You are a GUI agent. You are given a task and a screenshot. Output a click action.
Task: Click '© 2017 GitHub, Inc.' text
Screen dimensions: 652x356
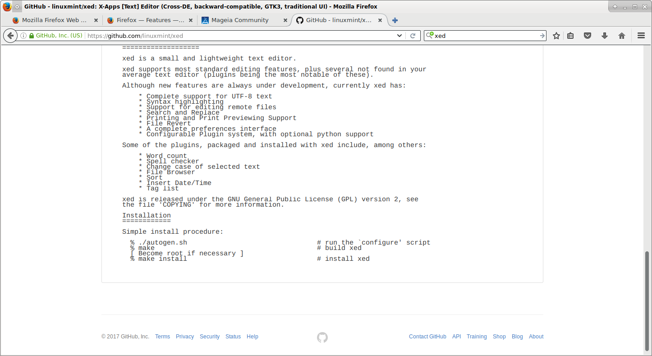125,337
